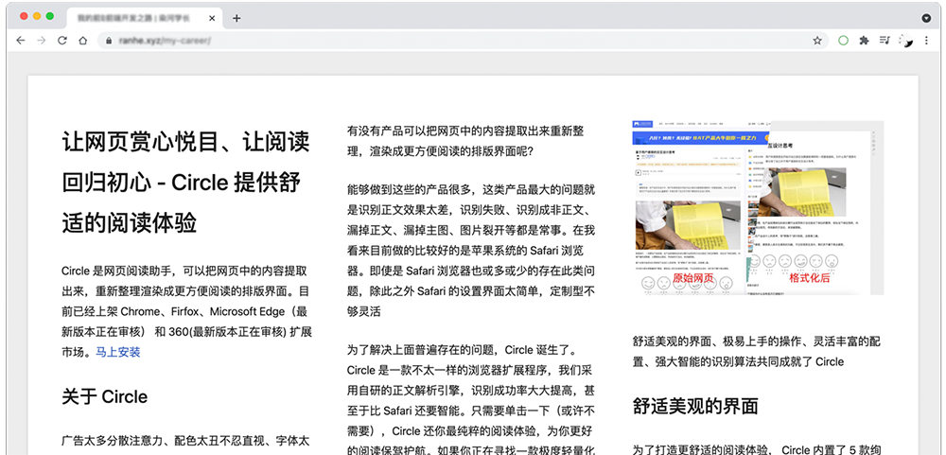Open the profile avatar menu
This screenshot has height=455, width=946.
click(905, 41)
